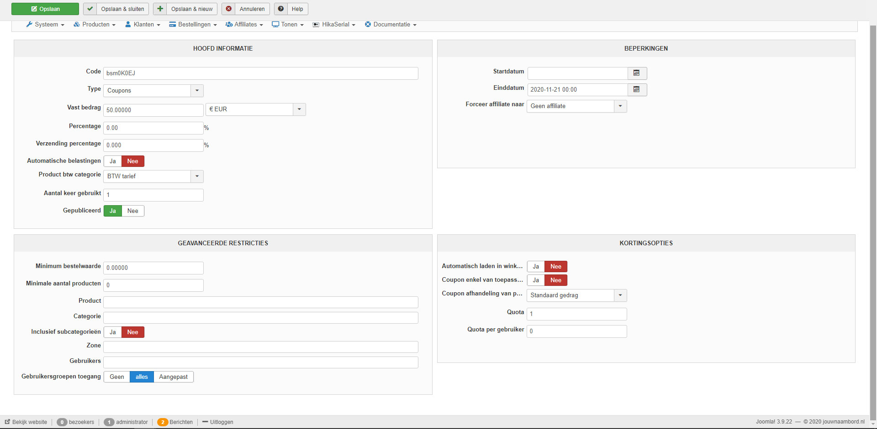Screen dimensions: 877x429
Task: Enable Automatisch laden in winkelwagen with Ja
Action: (536, 266)
